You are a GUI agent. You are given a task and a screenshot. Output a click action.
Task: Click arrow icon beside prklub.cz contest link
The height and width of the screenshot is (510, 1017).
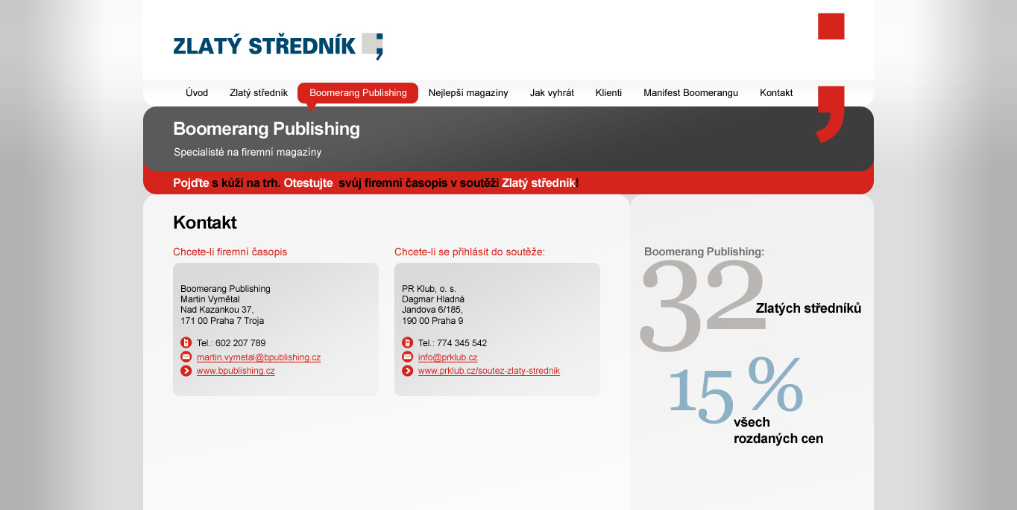click(408, 371)
